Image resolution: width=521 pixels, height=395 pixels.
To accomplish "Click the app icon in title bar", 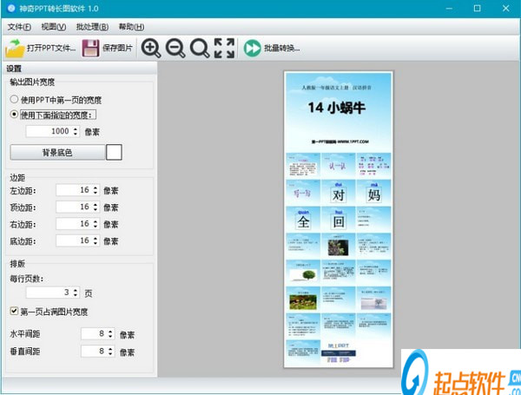I will 9,8.
